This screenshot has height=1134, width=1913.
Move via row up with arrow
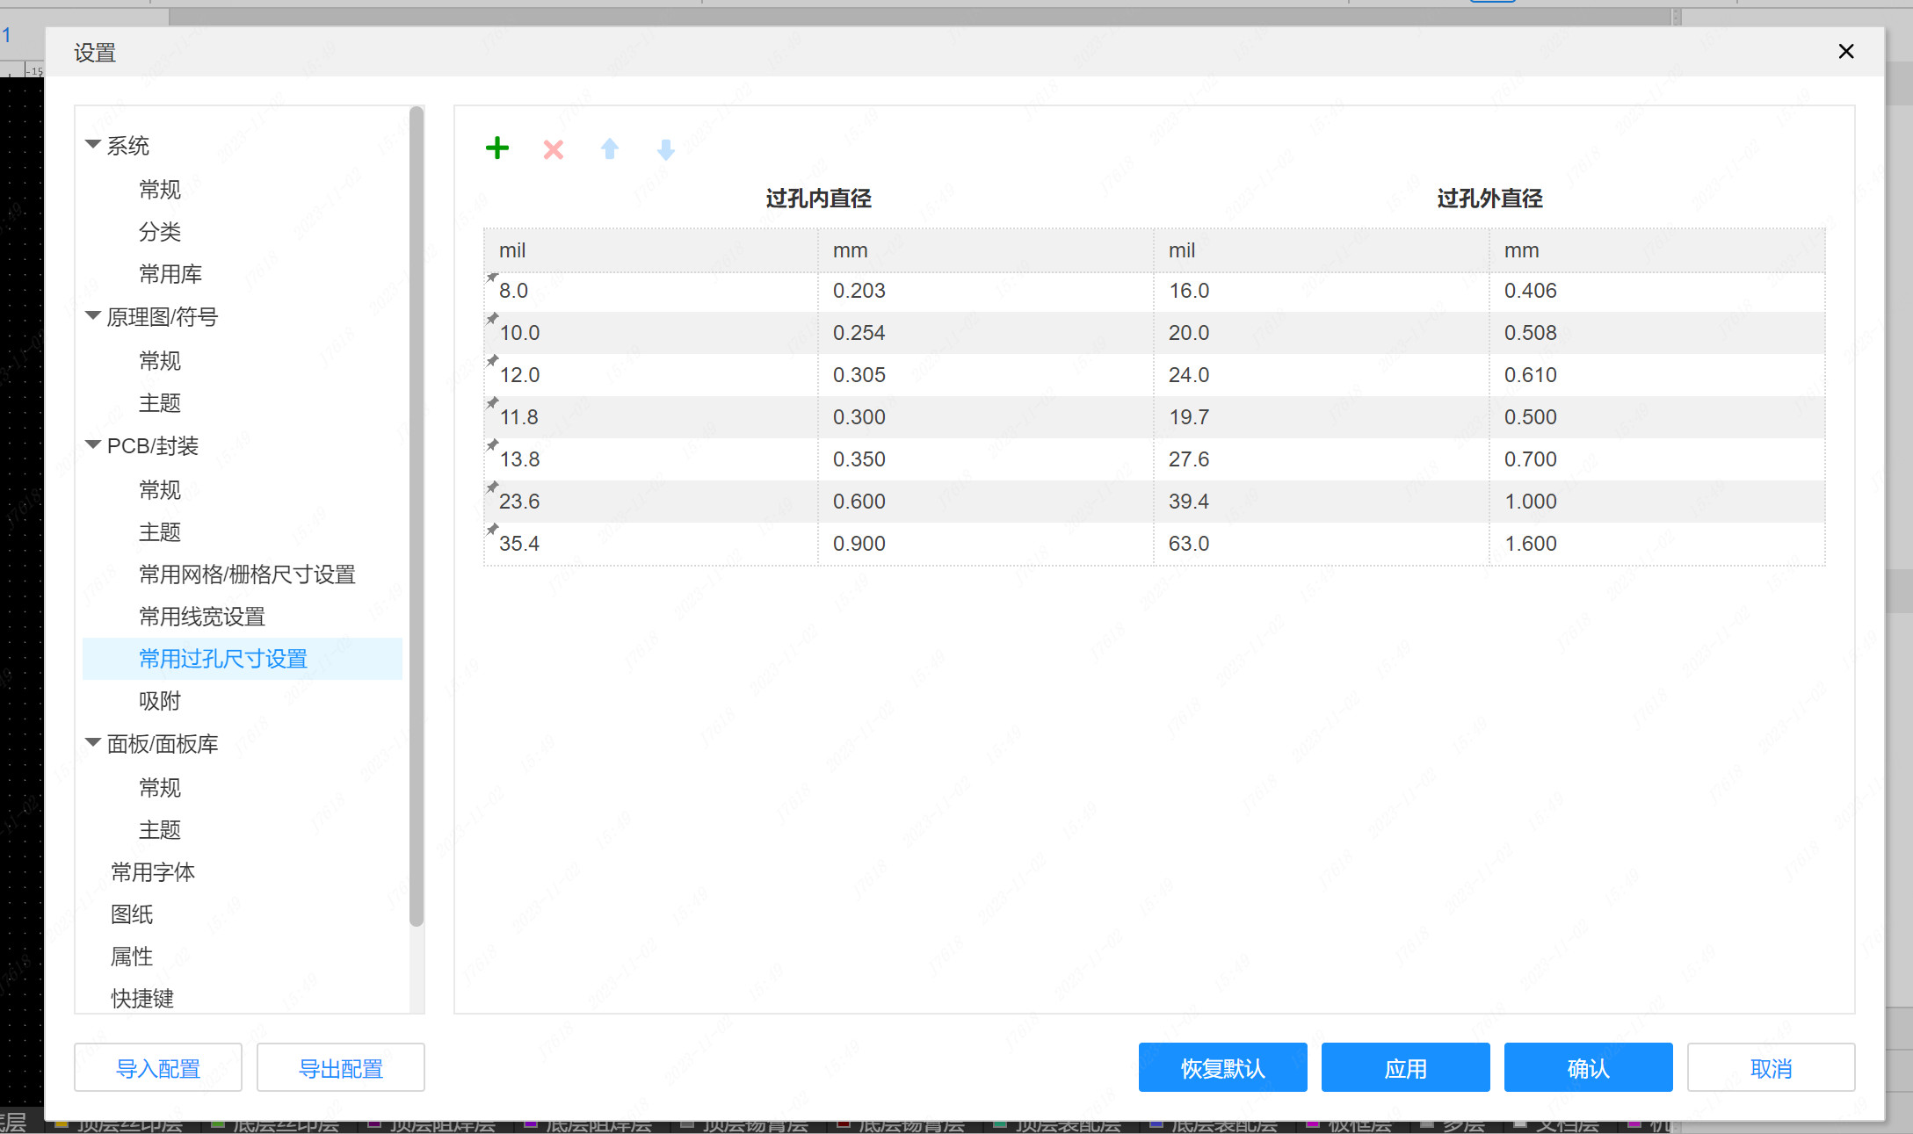610,149
